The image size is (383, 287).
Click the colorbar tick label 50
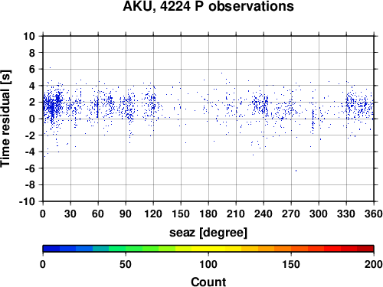[x=126, y=264]
